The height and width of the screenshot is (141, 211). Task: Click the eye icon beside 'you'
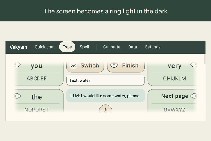[17, 65]
